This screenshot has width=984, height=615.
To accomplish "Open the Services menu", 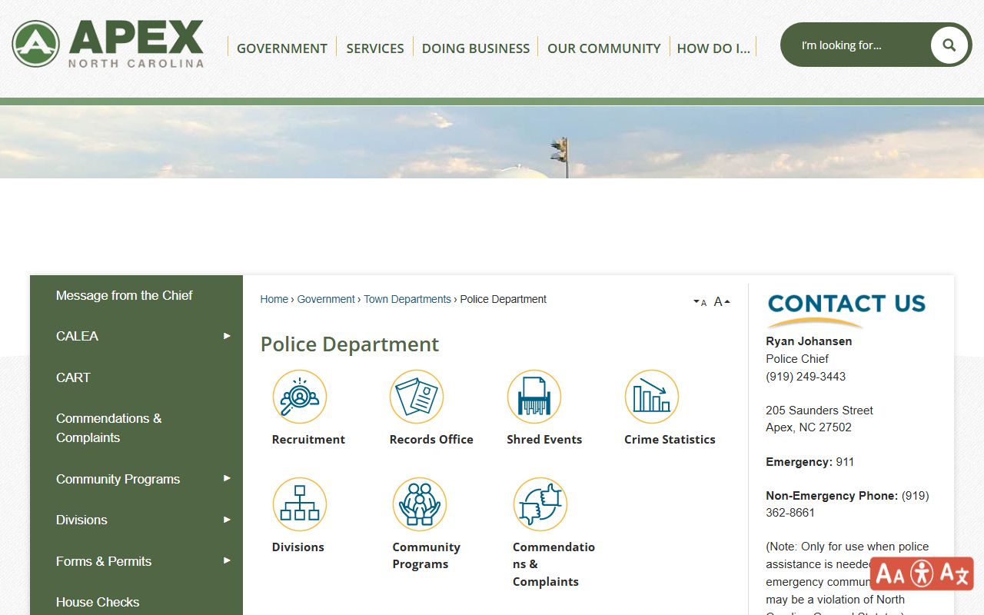I will (375, 48).
